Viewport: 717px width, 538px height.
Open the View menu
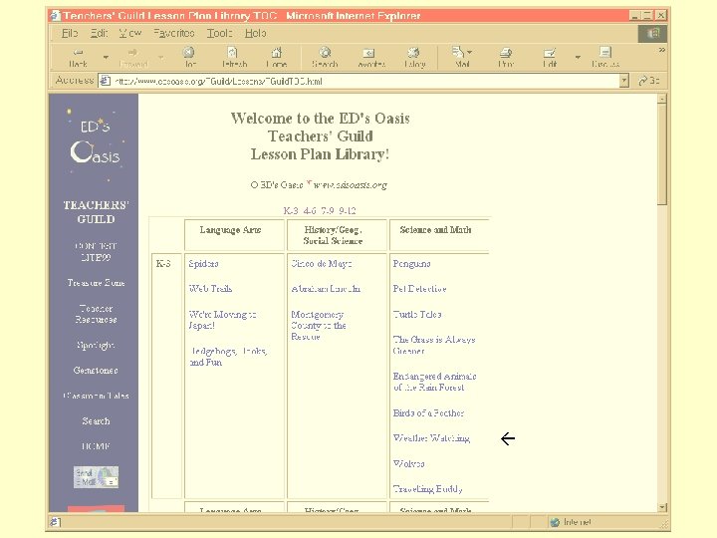[x=130, y=33]
